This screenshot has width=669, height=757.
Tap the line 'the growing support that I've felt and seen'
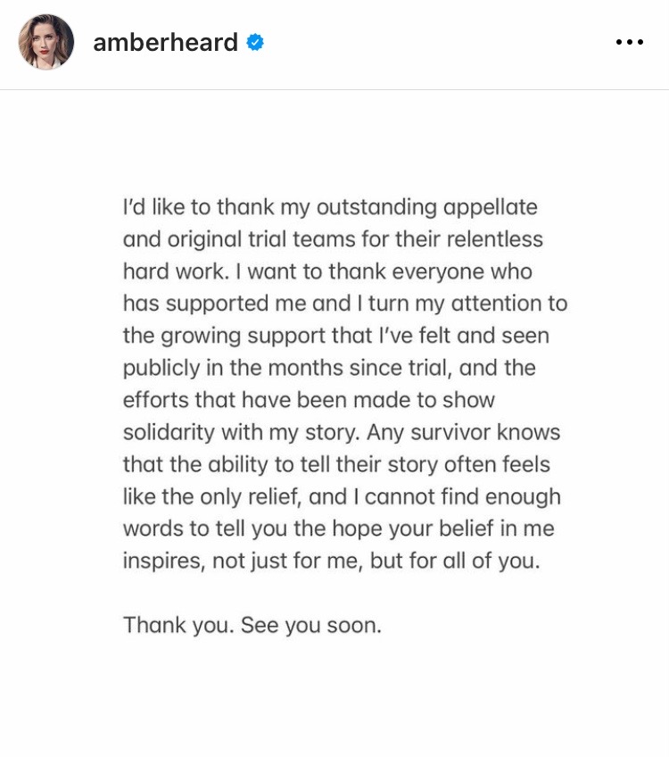336,336
